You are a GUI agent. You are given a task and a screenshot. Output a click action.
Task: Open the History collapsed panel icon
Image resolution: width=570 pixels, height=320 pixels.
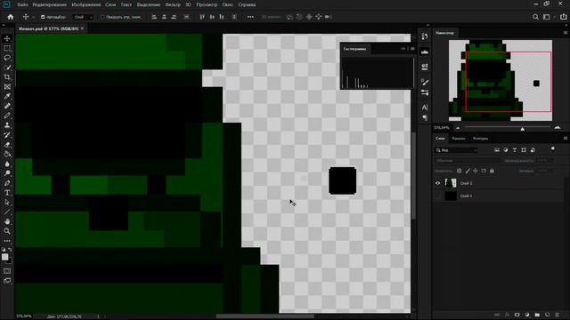coord(425,36)
